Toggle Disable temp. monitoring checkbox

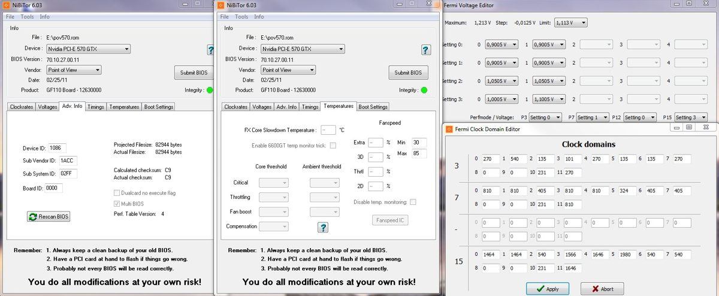pos(413,202)
